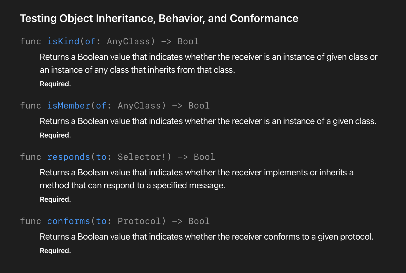Click the Required label under conforms description
The image size is (406, 273).
point(55,251)
